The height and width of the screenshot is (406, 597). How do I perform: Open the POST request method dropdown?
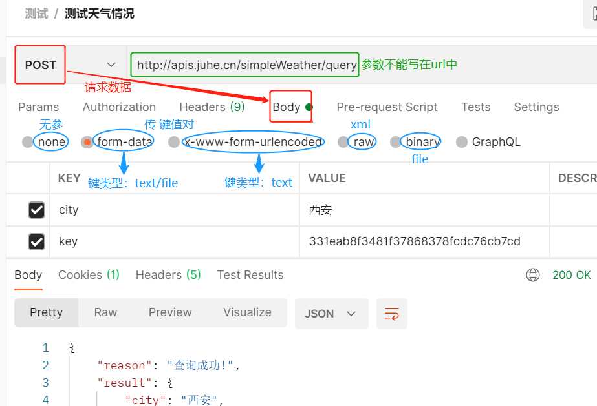point(110,65)
